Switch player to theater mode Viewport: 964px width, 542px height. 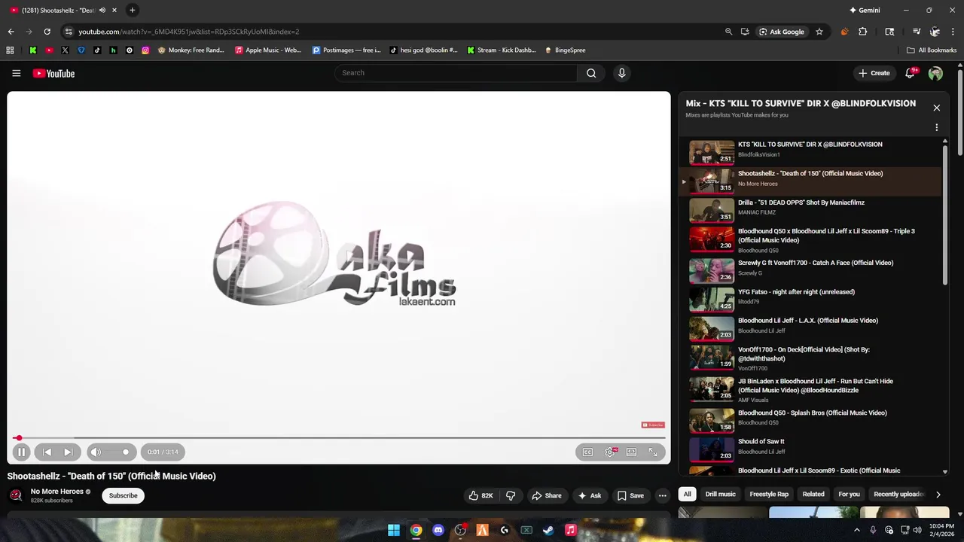631,452
